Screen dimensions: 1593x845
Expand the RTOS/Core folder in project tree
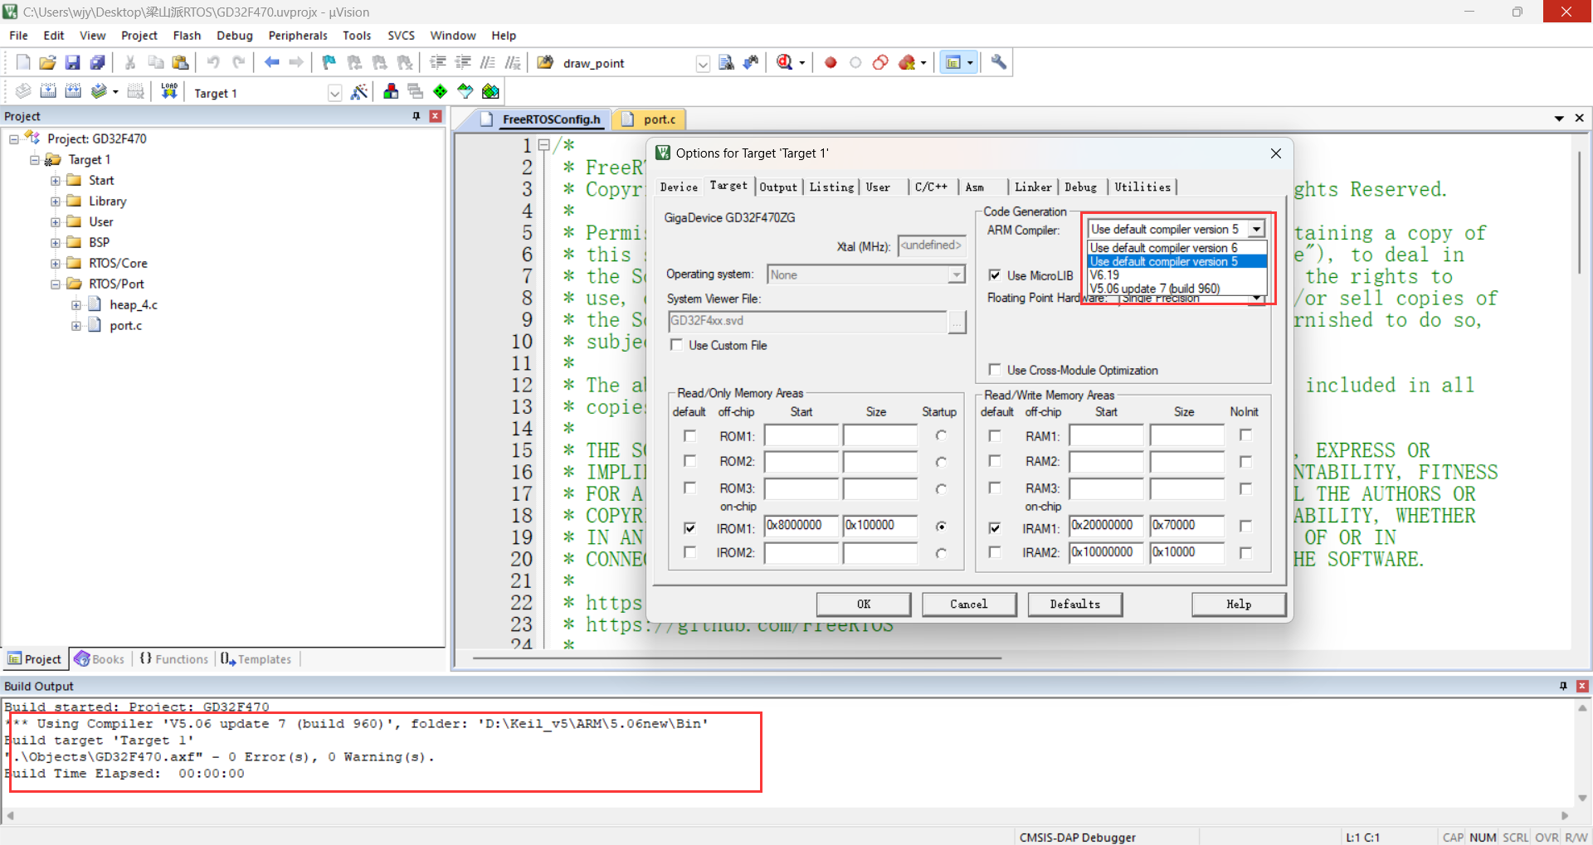56,264
